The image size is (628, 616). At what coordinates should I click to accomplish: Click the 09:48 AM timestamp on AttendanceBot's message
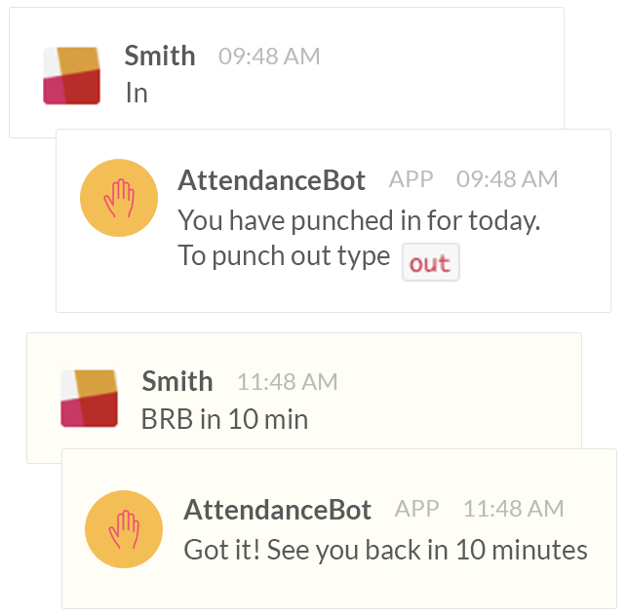[x=507, y=179]
